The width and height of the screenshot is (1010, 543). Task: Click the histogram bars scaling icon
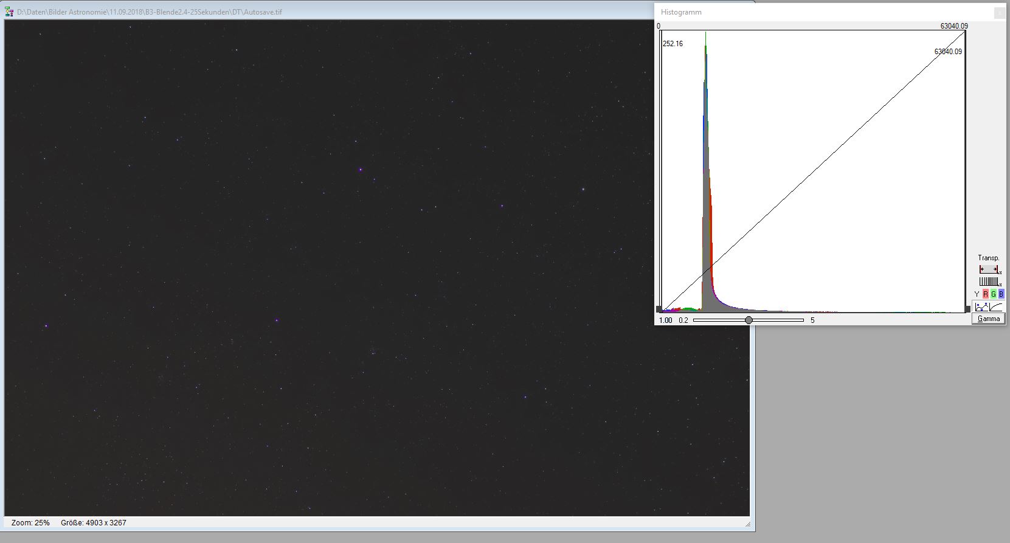[x=989, y=282]
